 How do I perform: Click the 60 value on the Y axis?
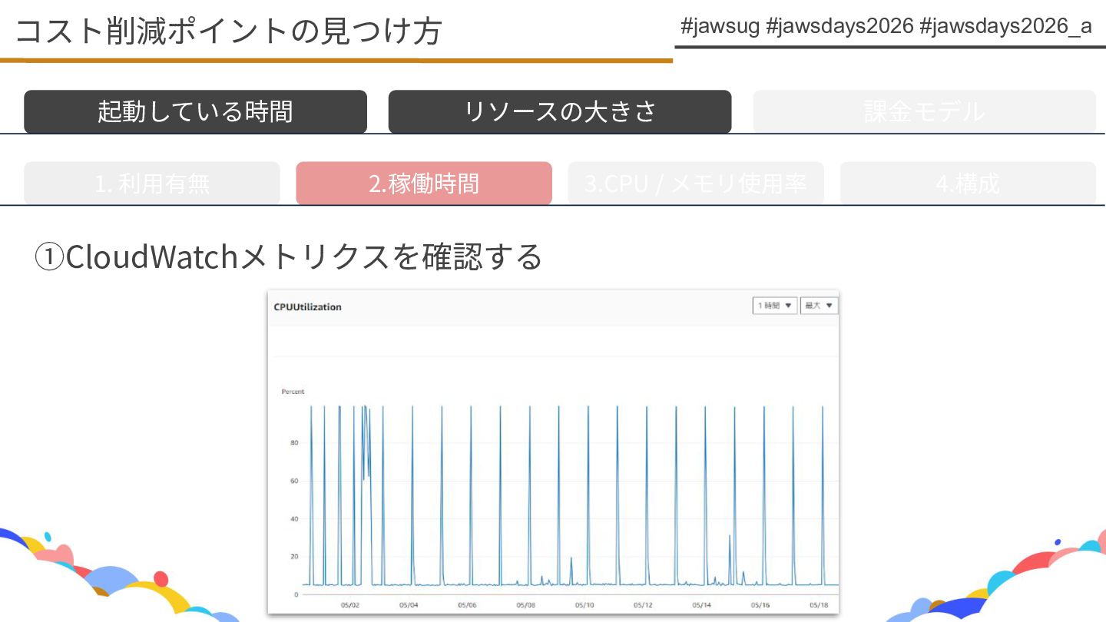click(x=294, y=481)
